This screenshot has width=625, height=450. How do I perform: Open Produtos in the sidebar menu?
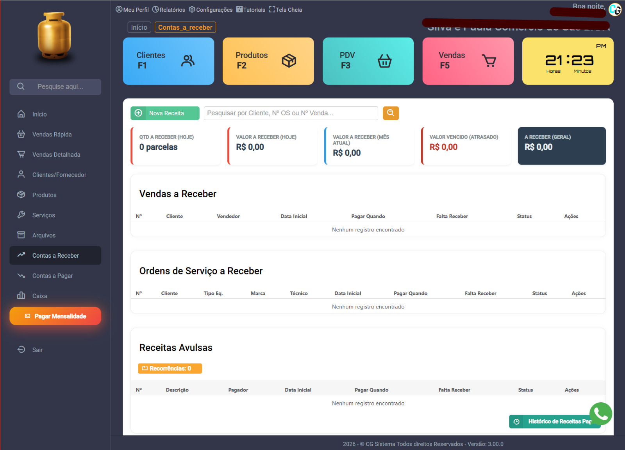coord(55,195)
